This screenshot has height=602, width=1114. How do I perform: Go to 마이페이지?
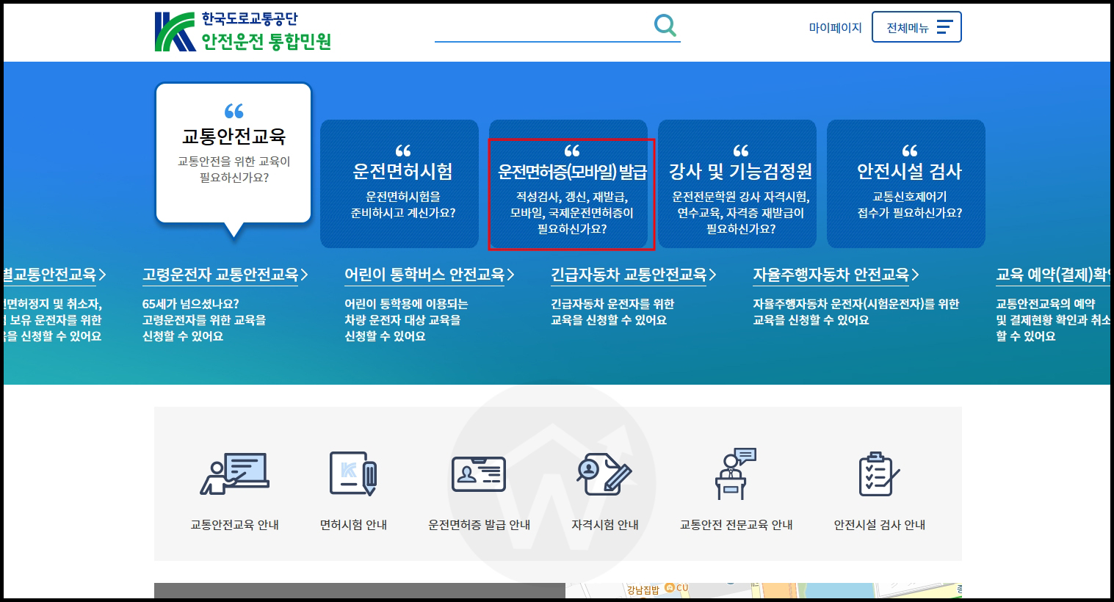pyautogui.click(x=833, y=27)
